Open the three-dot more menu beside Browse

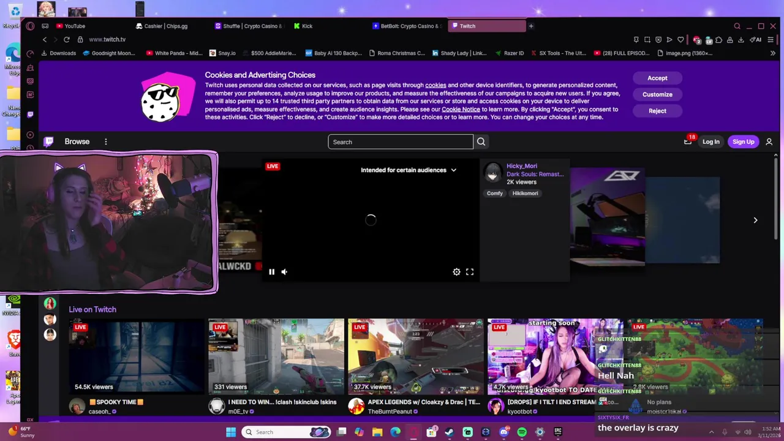[105, 141]
